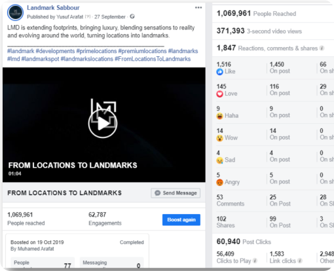The width and height of the screenshot is (334, 271).
Task: Click the red Love reaction icon
Action: click(219, 94)
